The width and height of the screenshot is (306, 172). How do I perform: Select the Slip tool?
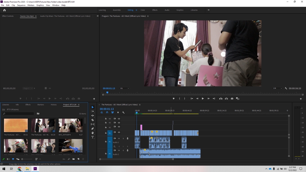pos(92,124)
